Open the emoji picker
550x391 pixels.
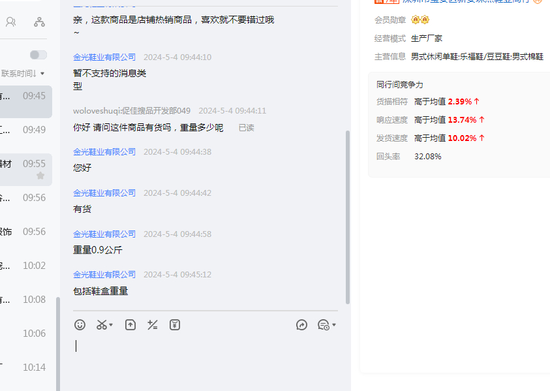pyautogui.click(x=80, y=325)
